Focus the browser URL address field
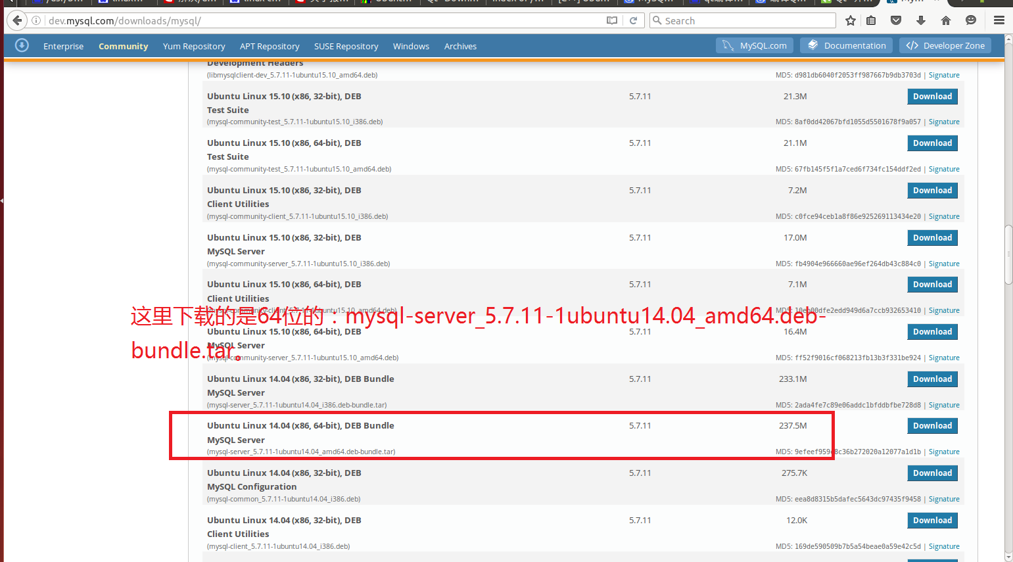1013x562 pixels. [x=325, y=20]
